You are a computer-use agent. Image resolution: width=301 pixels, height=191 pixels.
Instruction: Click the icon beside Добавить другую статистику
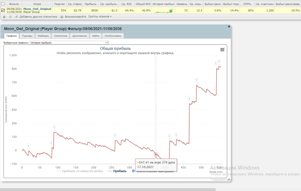point(16,17)
